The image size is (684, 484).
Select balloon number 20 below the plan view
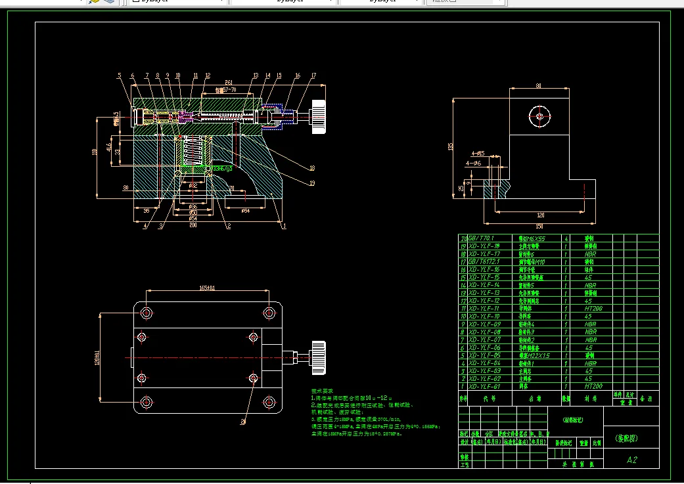pos(242,421)
